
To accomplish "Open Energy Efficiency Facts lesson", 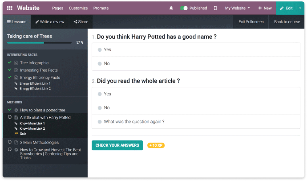I will pyautogui.click(x=40, y=78).
